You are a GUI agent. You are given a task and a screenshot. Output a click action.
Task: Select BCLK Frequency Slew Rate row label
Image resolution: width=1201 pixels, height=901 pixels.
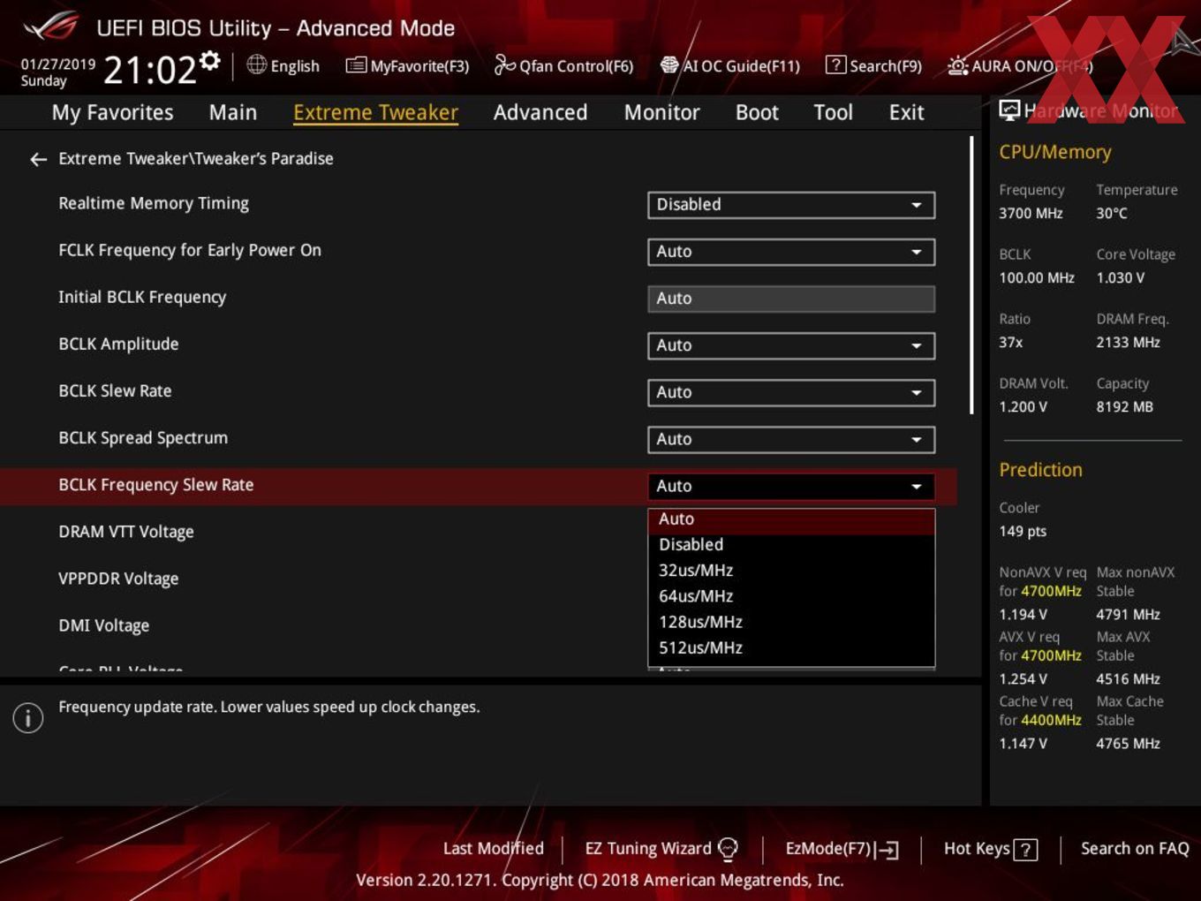coord(156,485)
